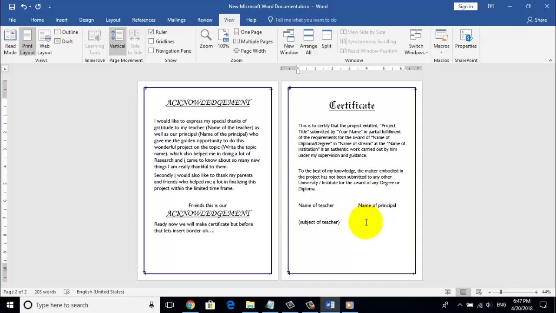556x313 pixels.
Task: Enable Gridlines checkbox
Action: (151, 41)
